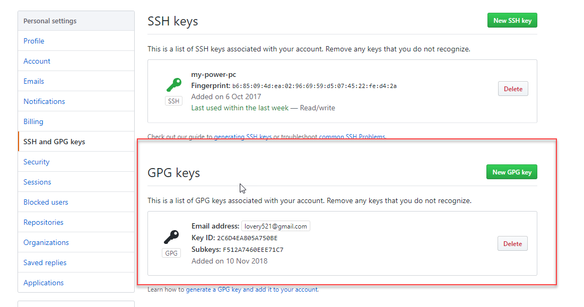Click the SSH label badge
This screenshot has width=584, height=307.
pos(173,101)
